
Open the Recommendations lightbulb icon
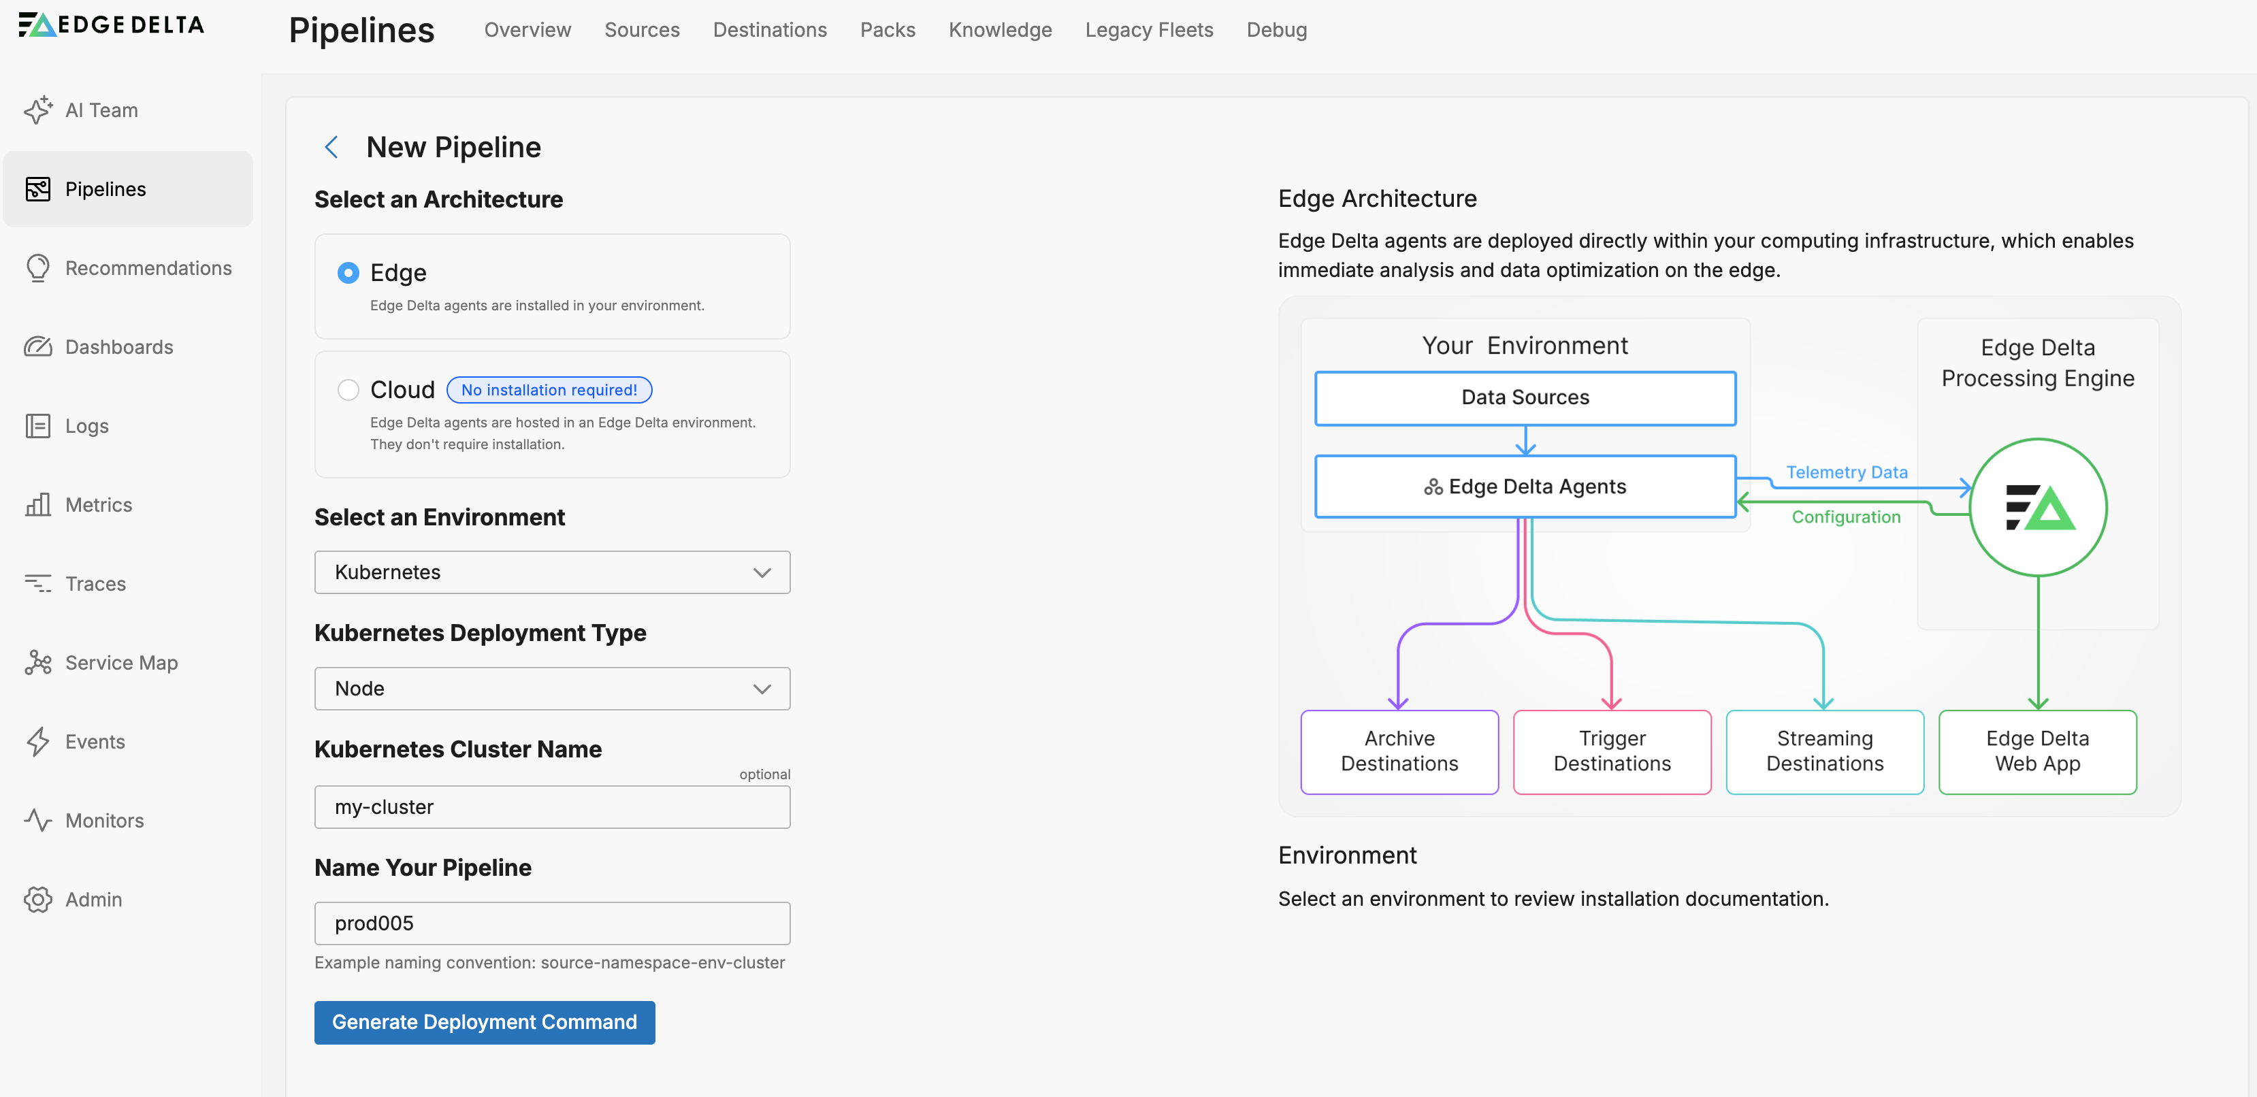(x=37, y=268)
